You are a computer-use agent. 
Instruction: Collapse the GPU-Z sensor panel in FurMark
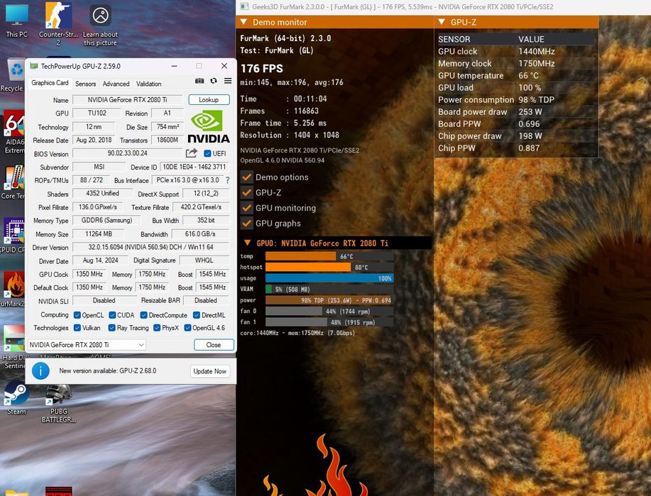[x=442, y=22]
